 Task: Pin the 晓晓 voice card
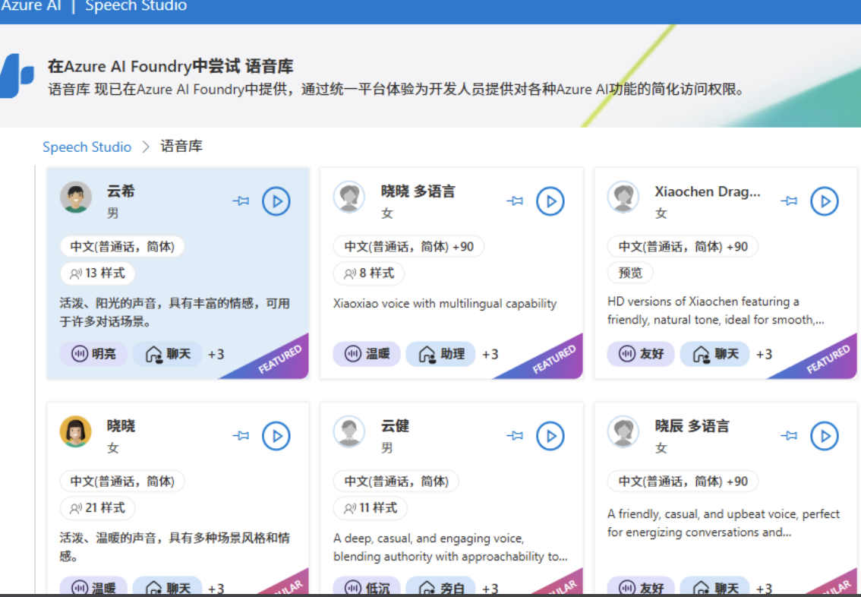tap(241, 435)
